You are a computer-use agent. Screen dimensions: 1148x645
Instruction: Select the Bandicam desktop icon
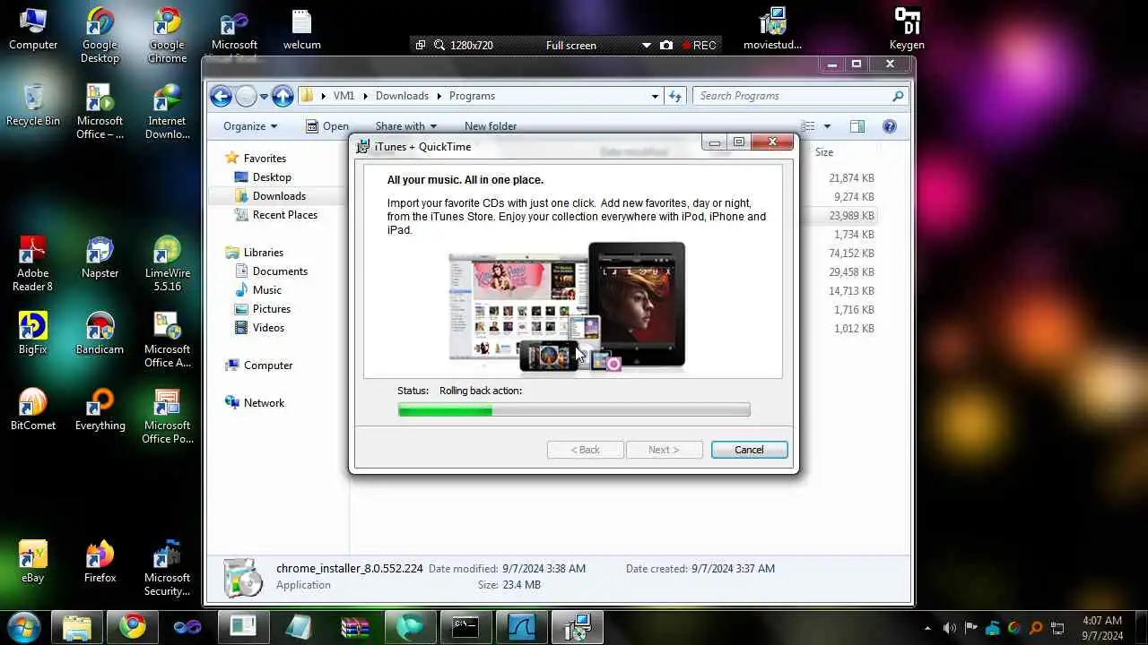tap(100, 333)
